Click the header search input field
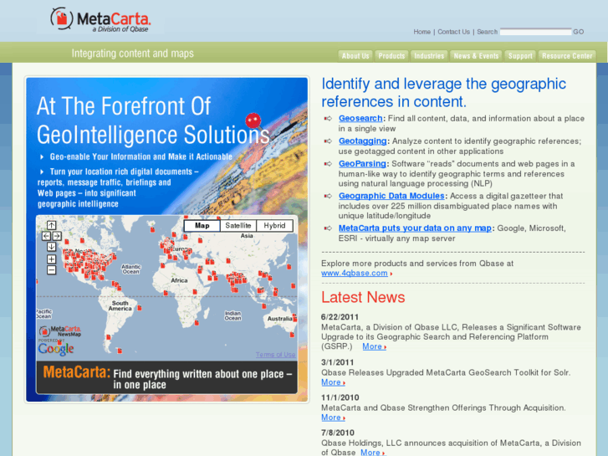The width and height of the screenshot is (608, 456). pos(535,32)
